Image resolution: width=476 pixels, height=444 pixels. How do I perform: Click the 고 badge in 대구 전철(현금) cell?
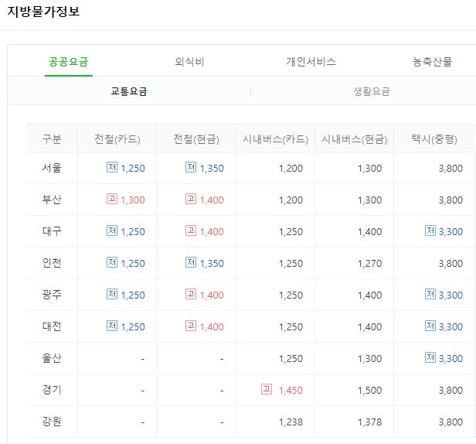191,231
